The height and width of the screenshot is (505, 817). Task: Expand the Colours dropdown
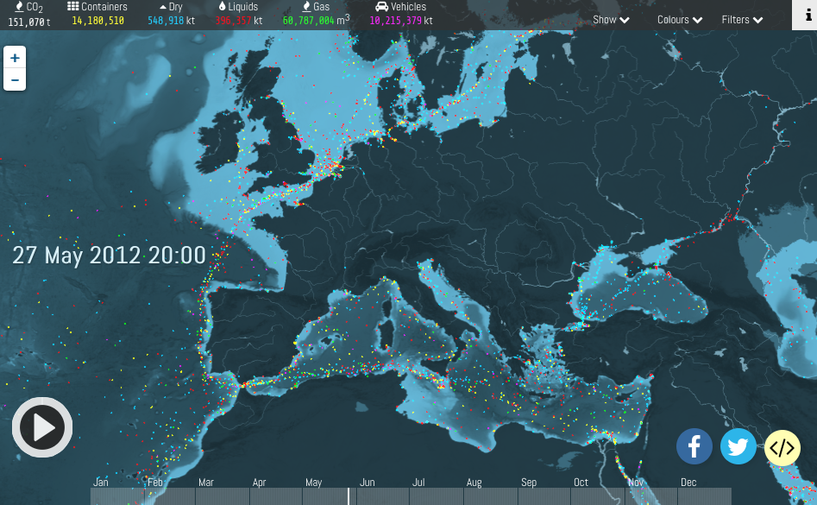680,20
